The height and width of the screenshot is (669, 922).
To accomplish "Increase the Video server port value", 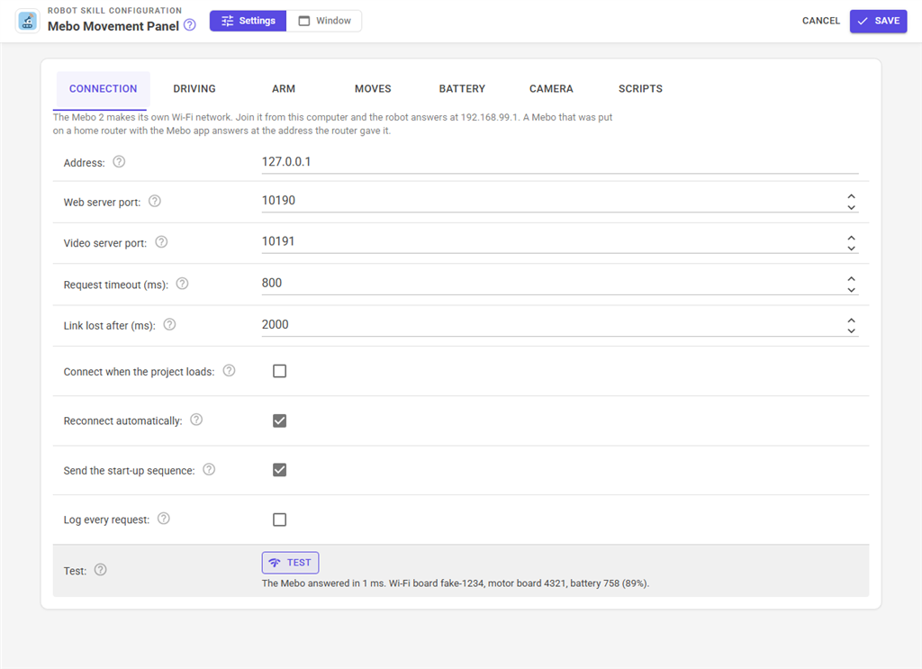I will point(851,238).
